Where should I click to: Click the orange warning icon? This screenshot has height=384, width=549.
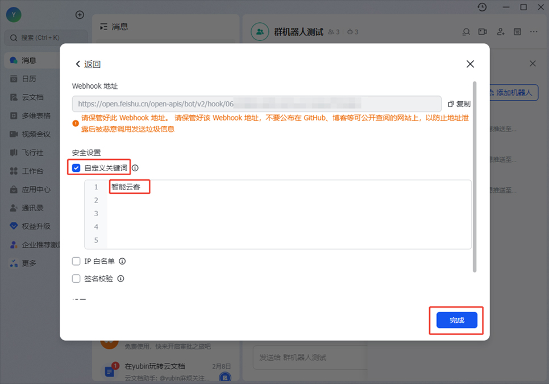pos(75,123)
